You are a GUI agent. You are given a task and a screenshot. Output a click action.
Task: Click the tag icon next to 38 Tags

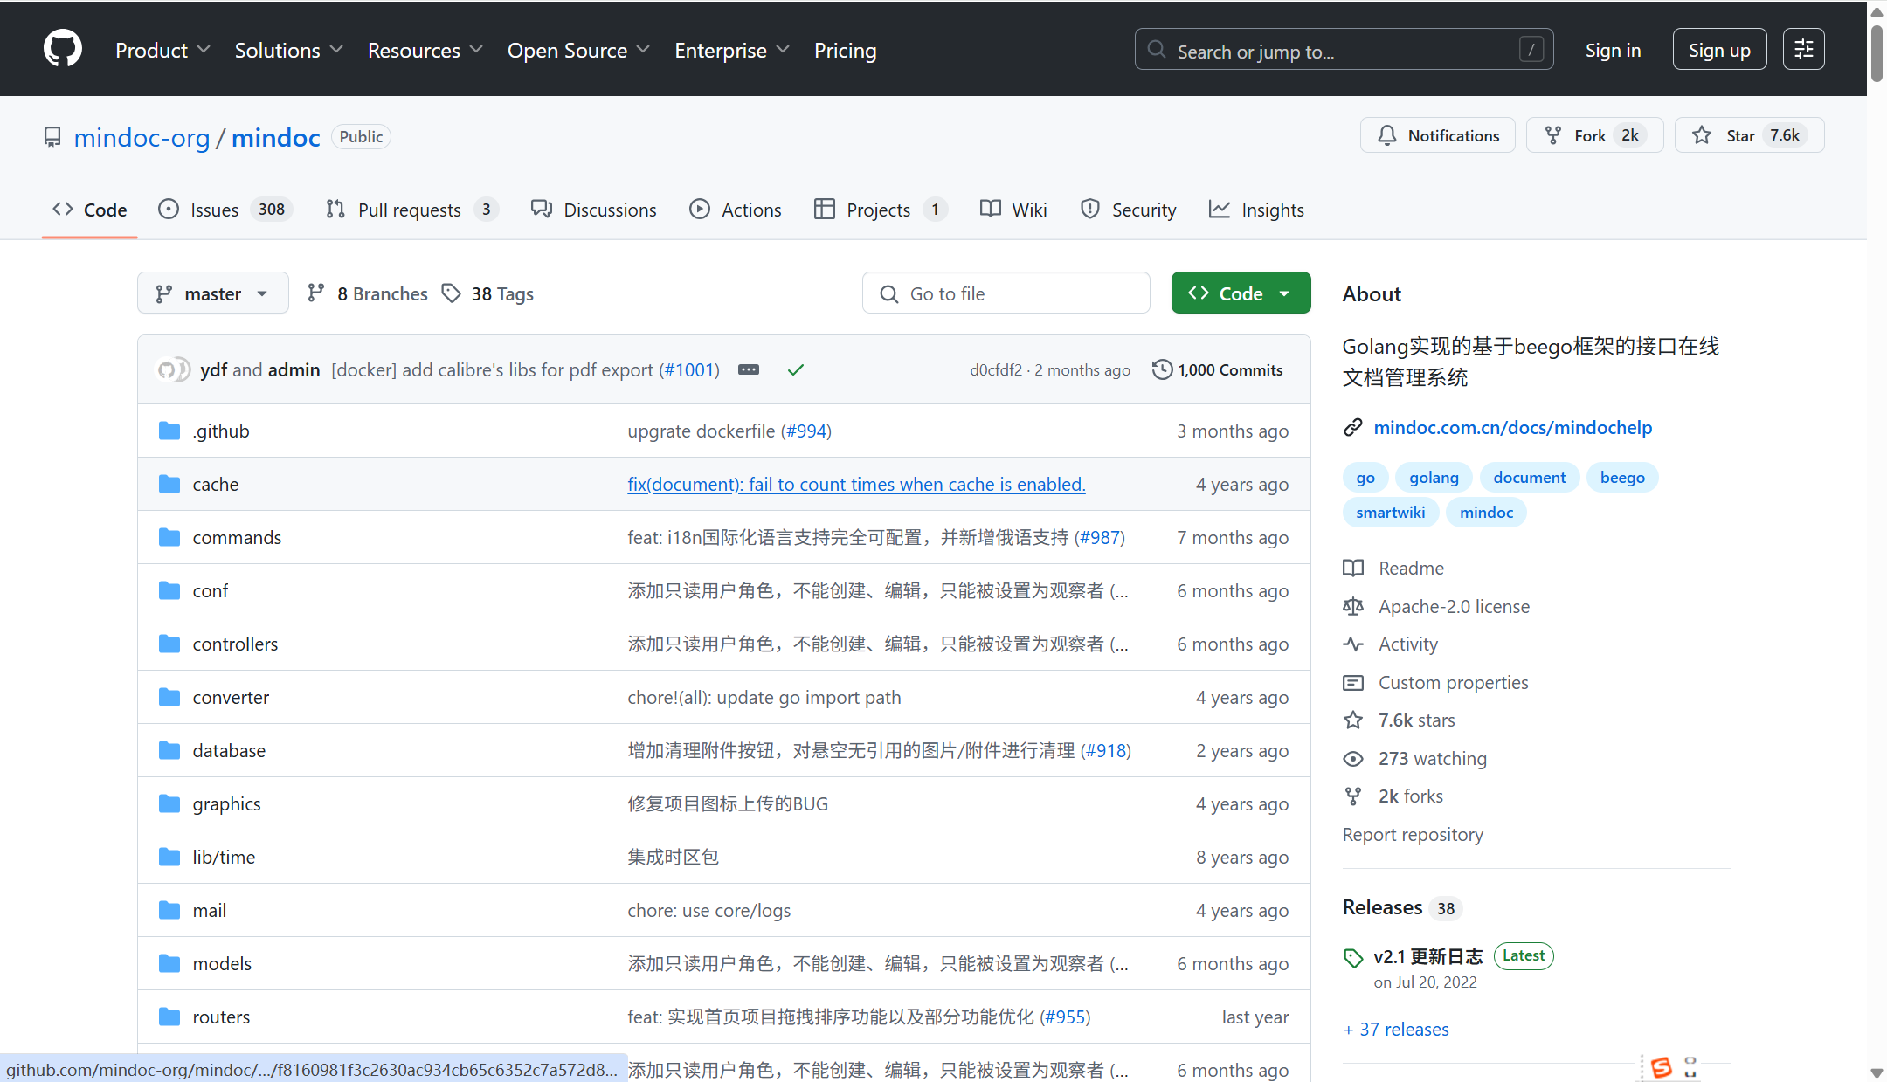tap(451, 293)
